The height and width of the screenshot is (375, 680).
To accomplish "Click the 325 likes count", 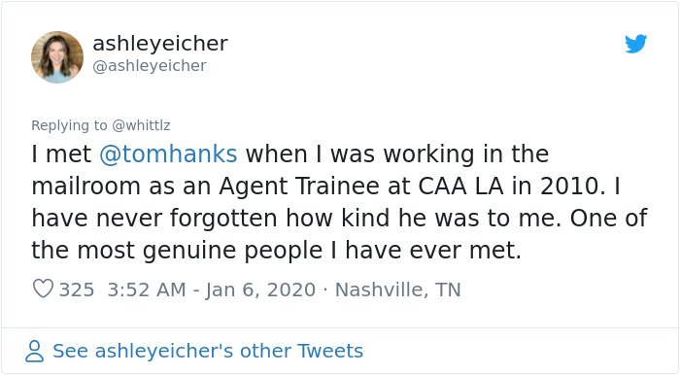I will [77, 290].
